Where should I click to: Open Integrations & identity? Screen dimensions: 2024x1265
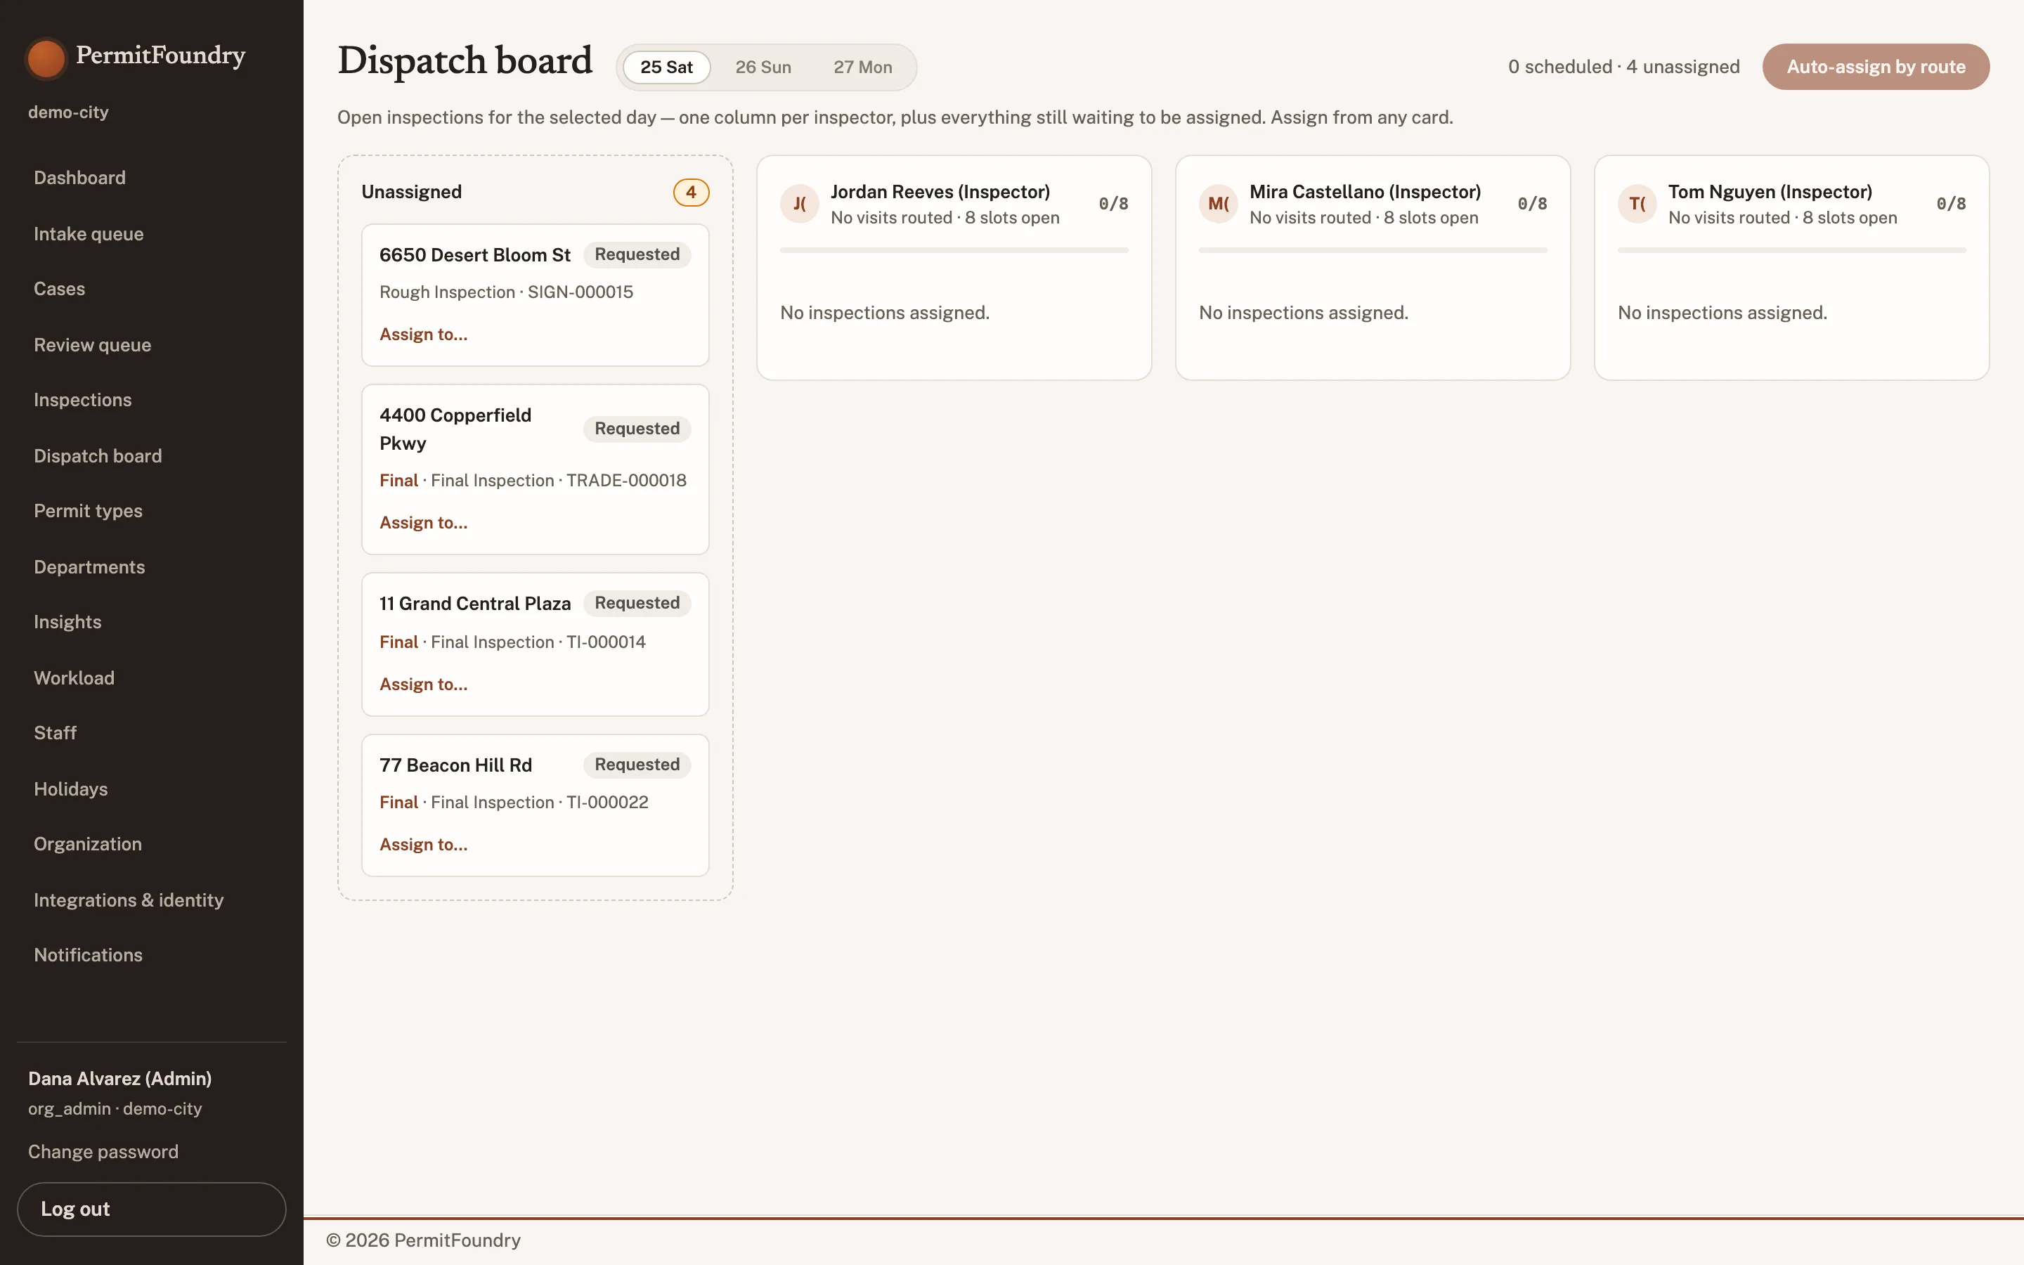click(129, 900)
